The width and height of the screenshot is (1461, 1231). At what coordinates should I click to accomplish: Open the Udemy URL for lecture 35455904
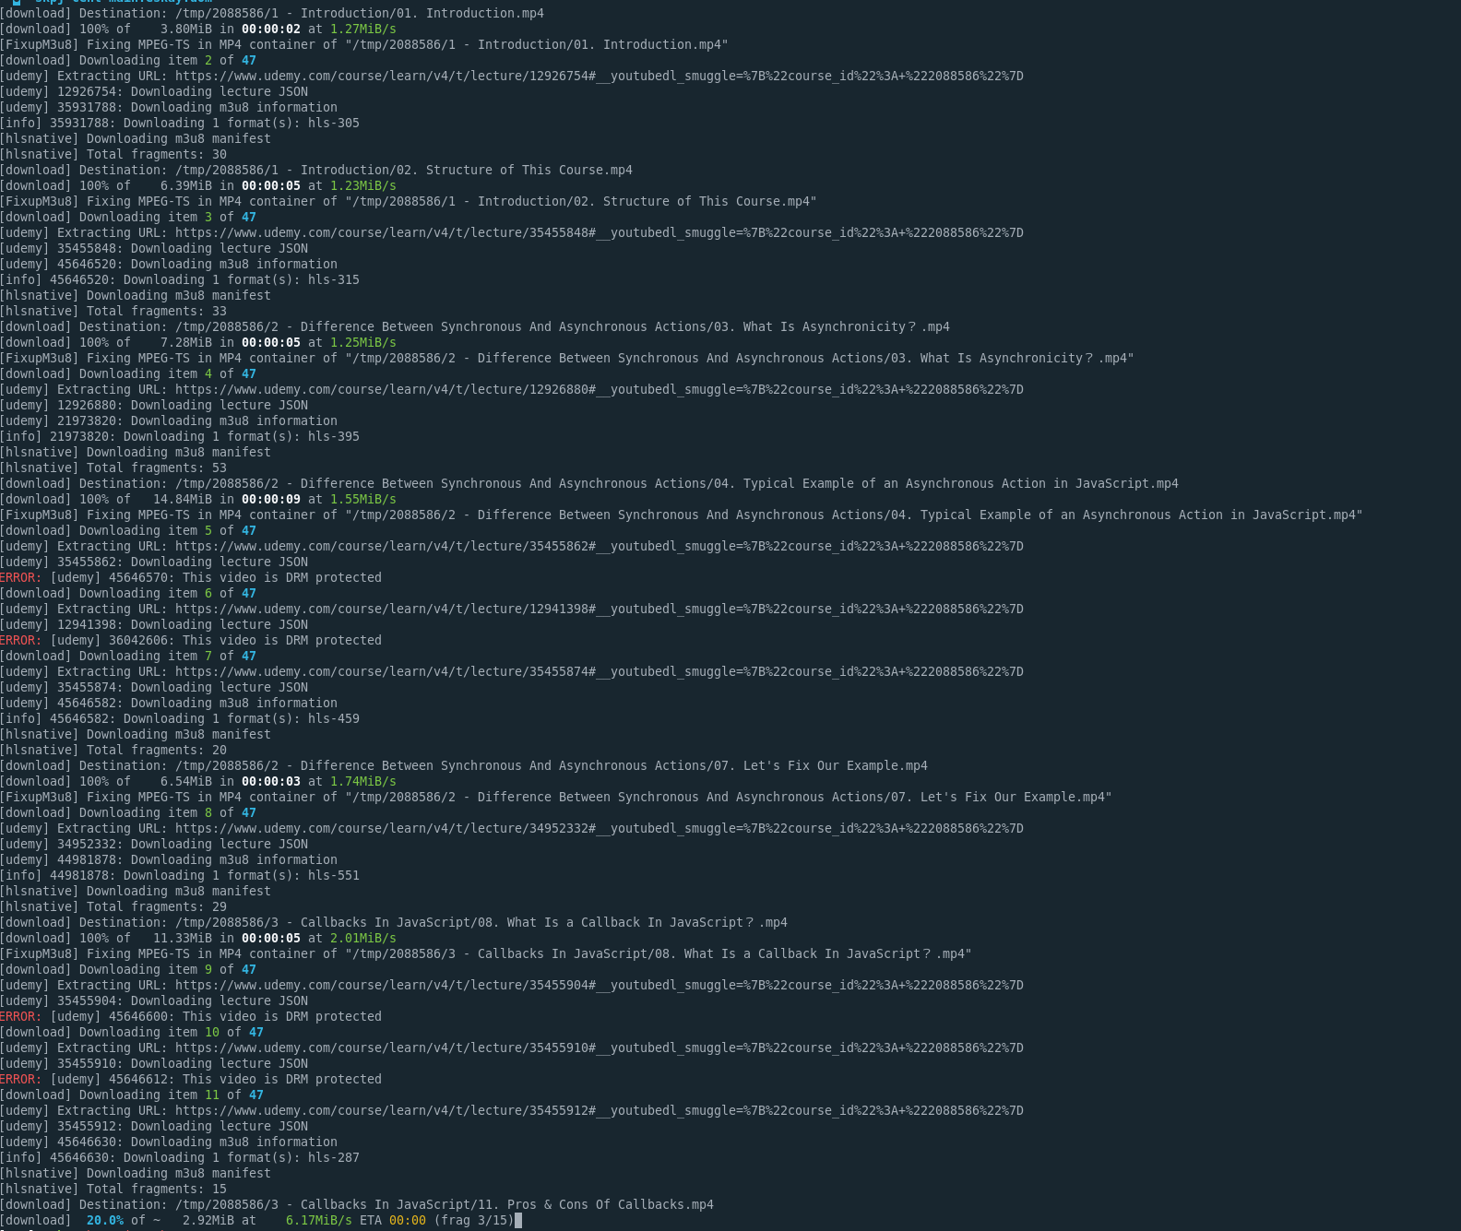[600, 985]
